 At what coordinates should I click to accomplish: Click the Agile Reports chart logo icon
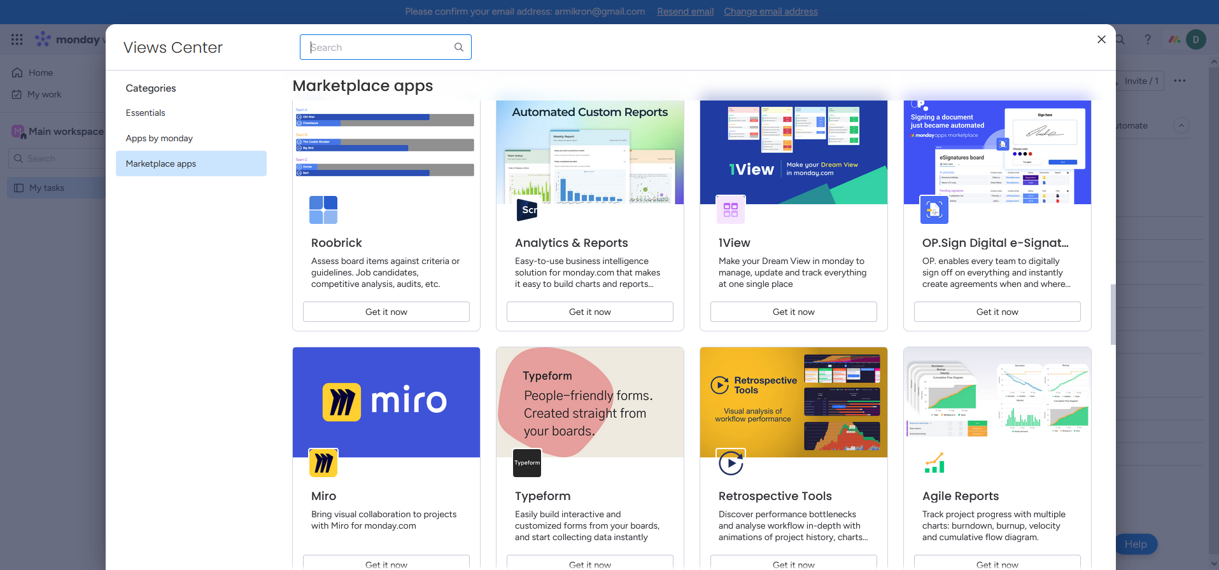tap(934, 463)
